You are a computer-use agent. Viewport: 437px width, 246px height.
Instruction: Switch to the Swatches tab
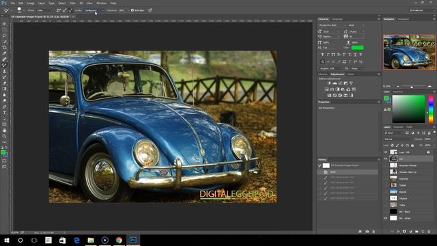[397, 92]
